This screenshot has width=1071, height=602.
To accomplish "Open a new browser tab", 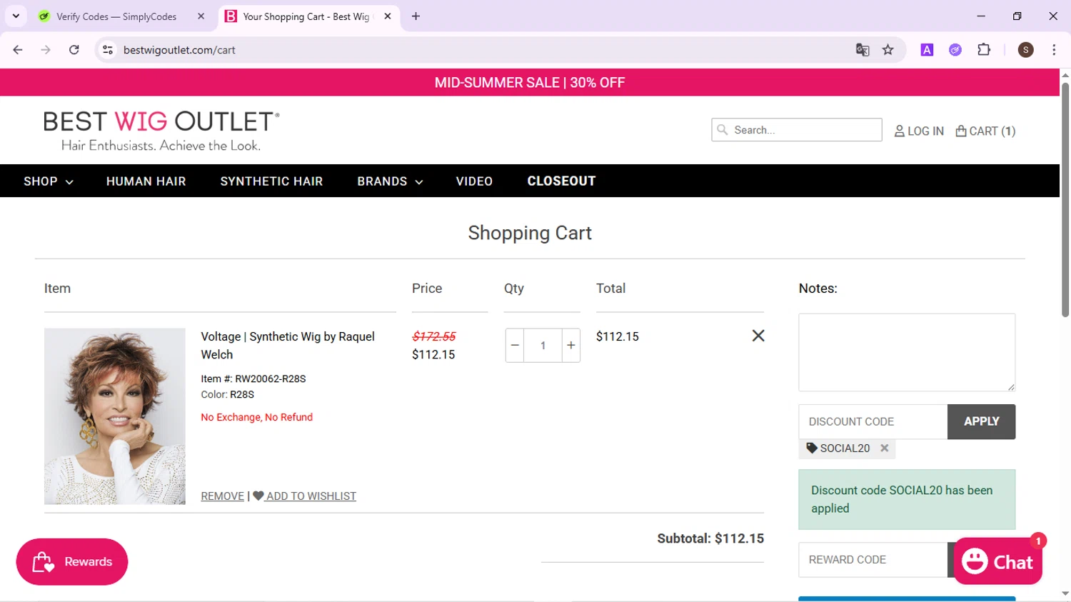I will tap(416, 16).
